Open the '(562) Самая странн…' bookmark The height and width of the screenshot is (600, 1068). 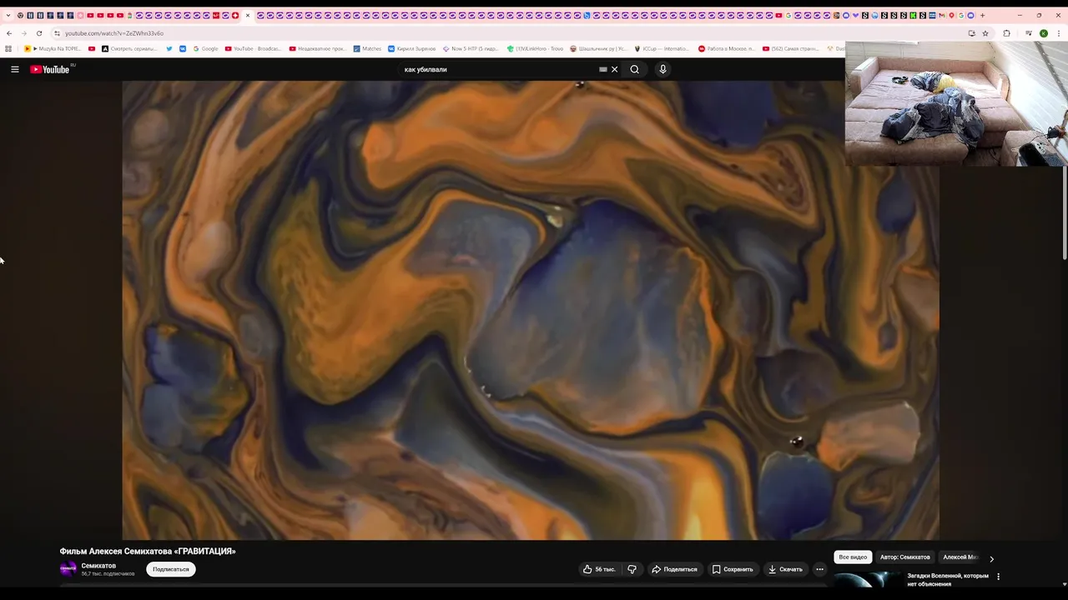[791, 48]
